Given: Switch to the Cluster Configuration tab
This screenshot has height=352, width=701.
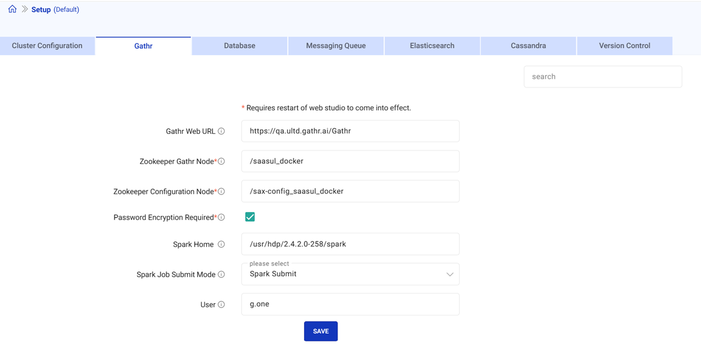Looking at the screenshot, I should coord(47,46).
